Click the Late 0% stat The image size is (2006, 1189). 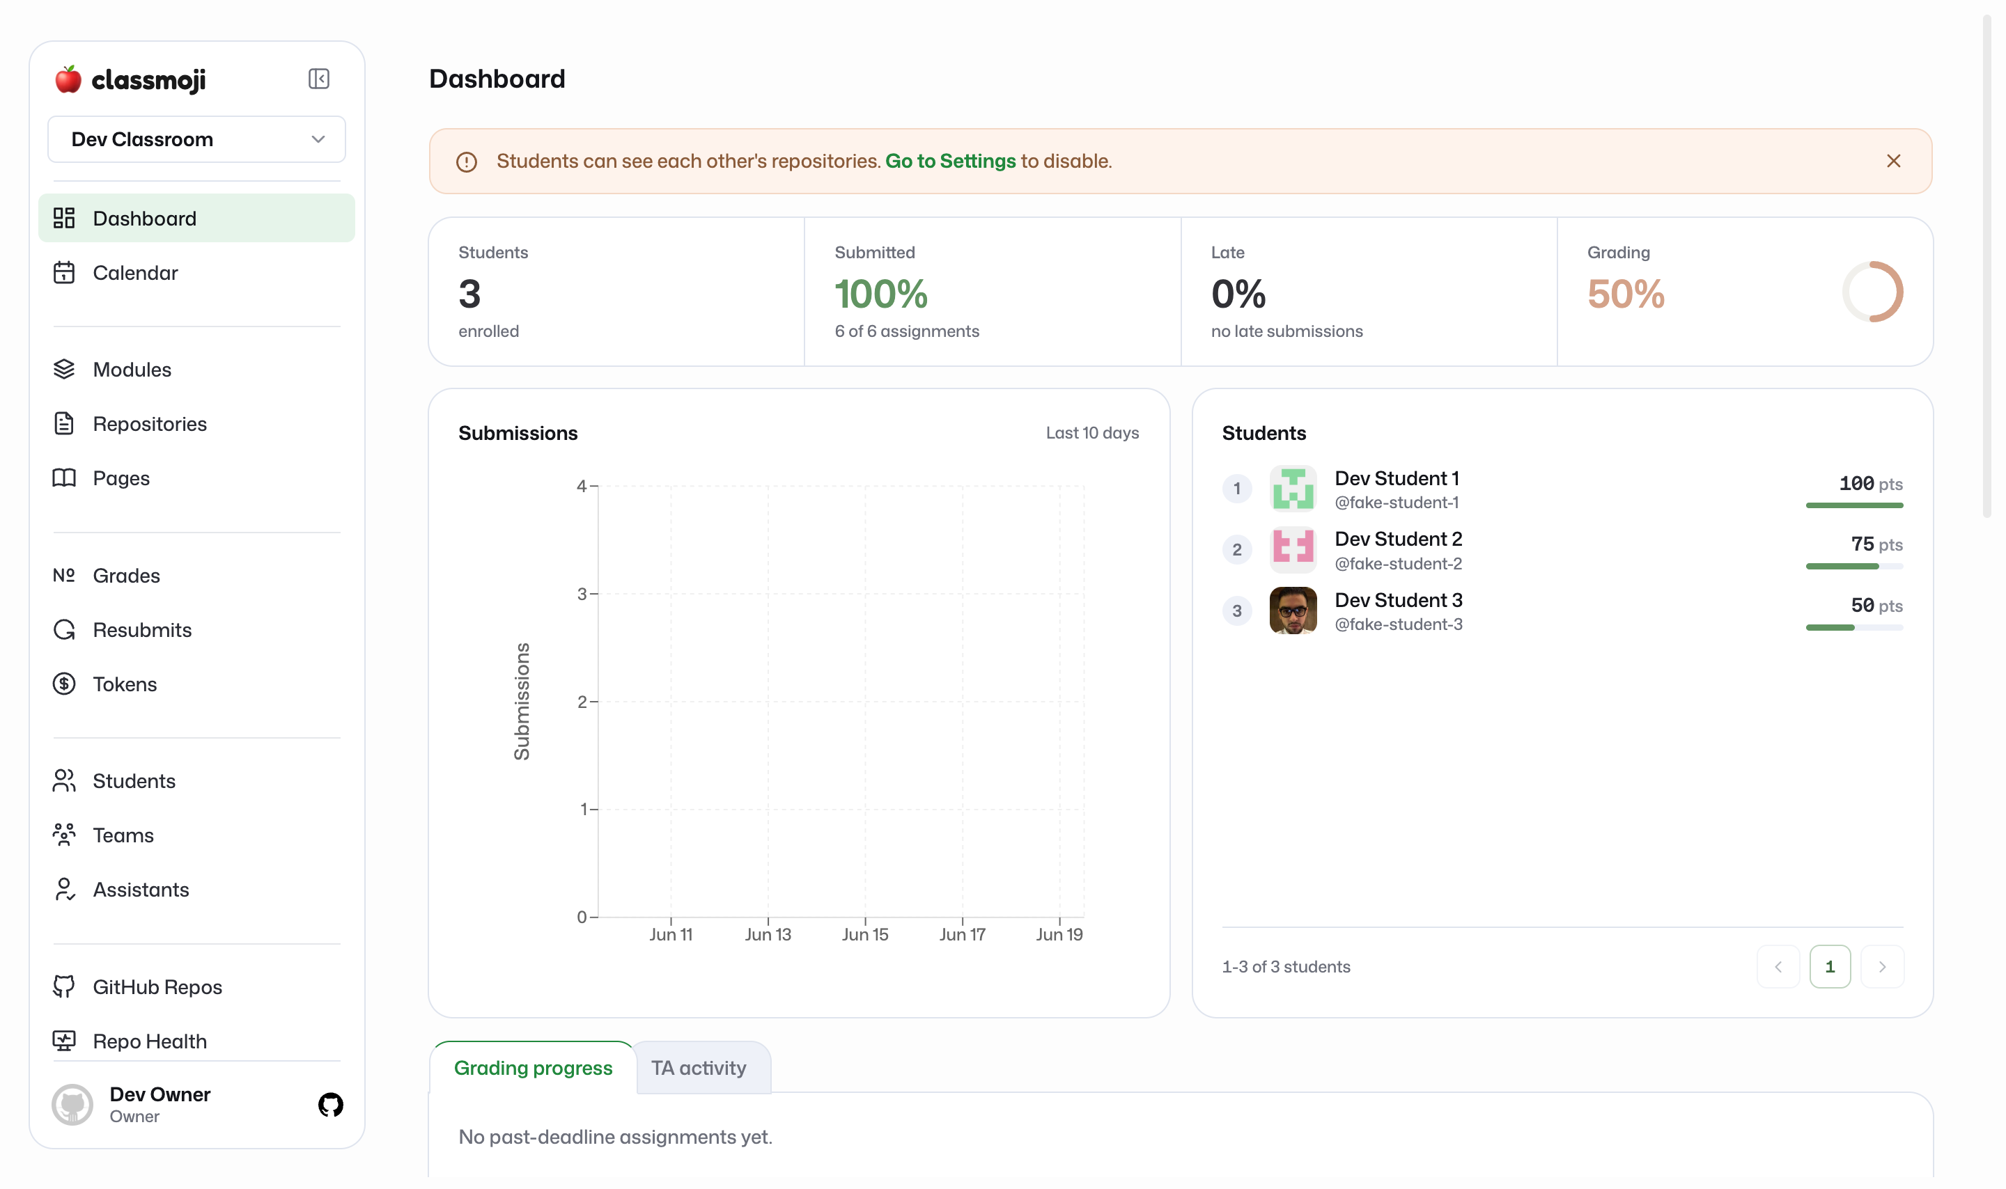point(1239,294)
